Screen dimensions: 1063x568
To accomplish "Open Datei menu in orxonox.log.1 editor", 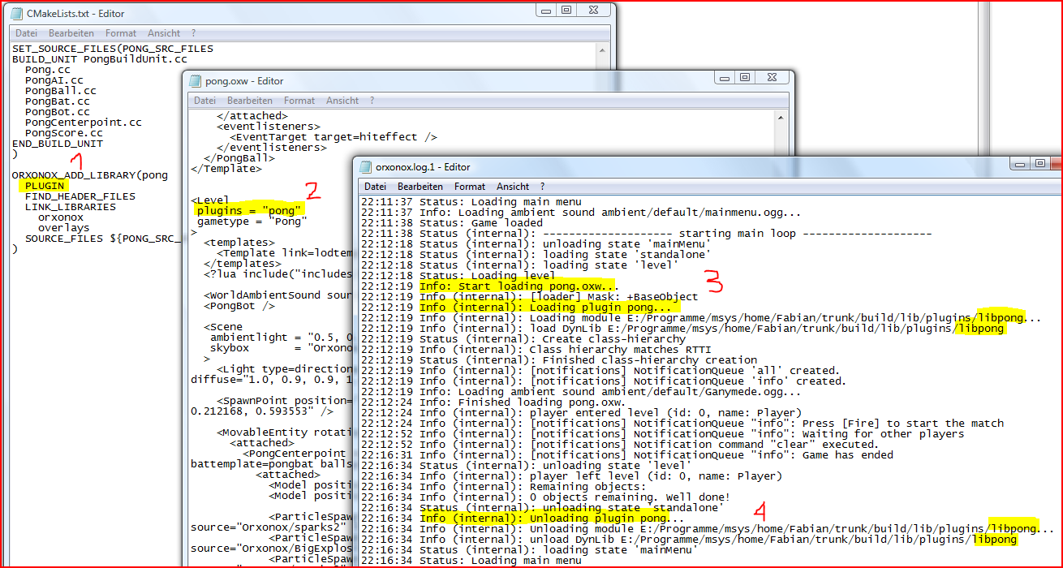I will [376, 187].
